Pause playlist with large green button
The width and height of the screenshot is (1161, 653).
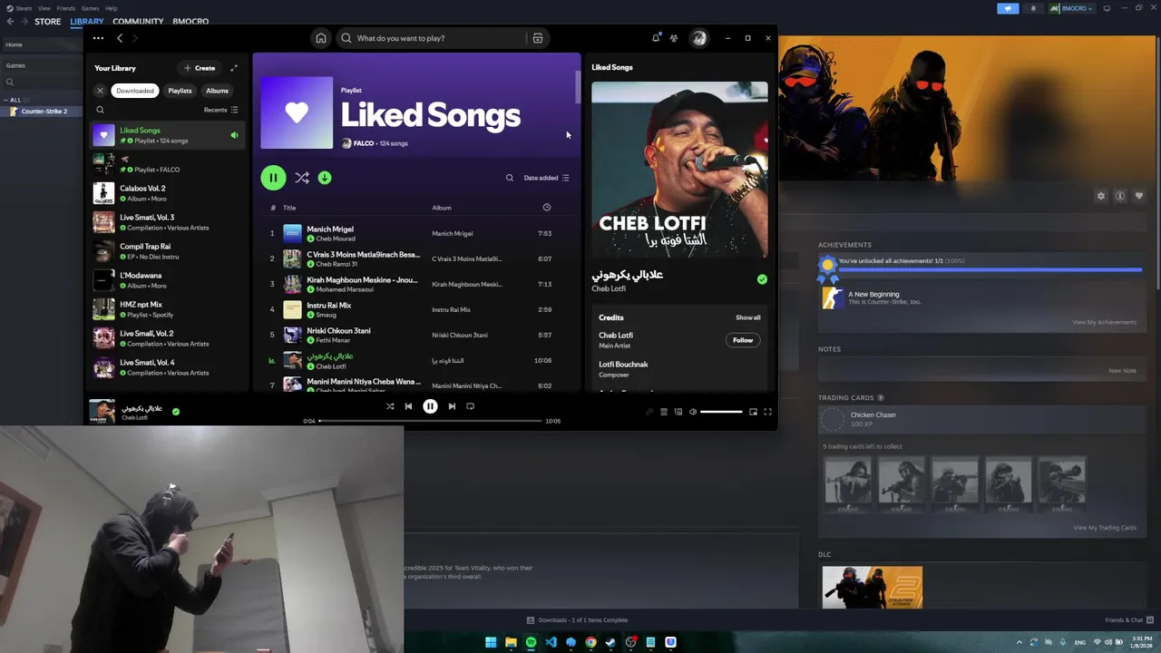point(273,178)
